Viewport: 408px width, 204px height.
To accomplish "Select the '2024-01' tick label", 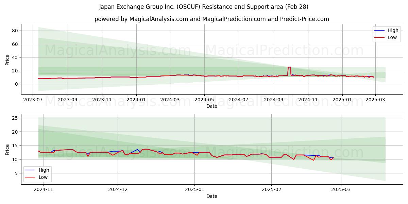I will [136, 100].
